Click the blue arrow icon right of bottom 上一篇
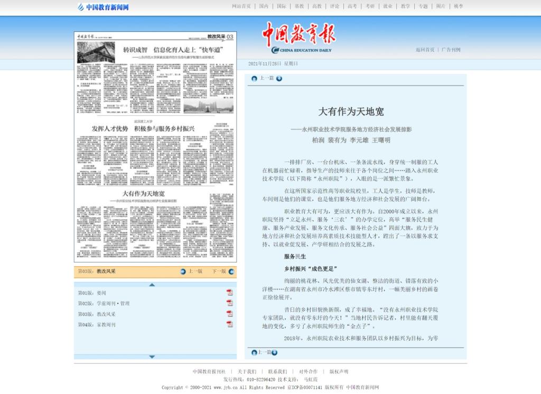 click(275, 352)
